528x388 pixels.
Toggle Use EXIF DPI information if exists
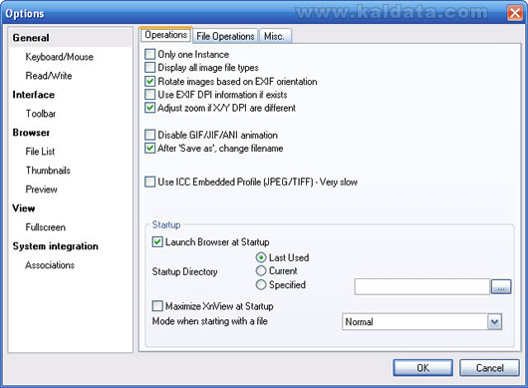[149, 95]
